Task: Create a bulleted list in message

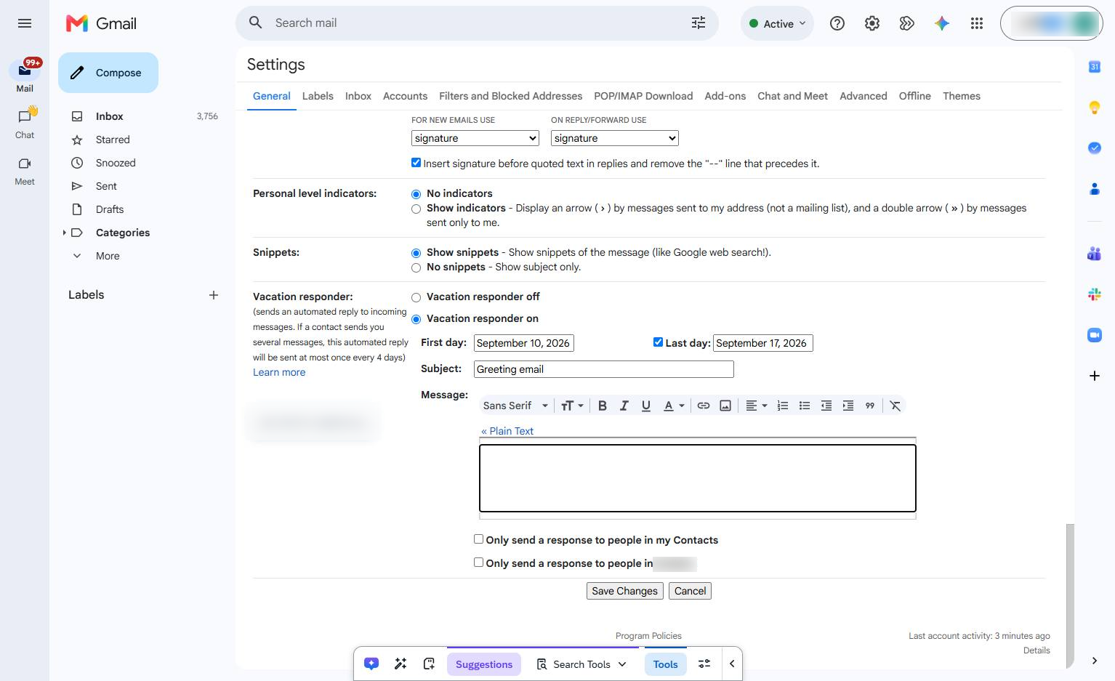Action: pos(804,406)
